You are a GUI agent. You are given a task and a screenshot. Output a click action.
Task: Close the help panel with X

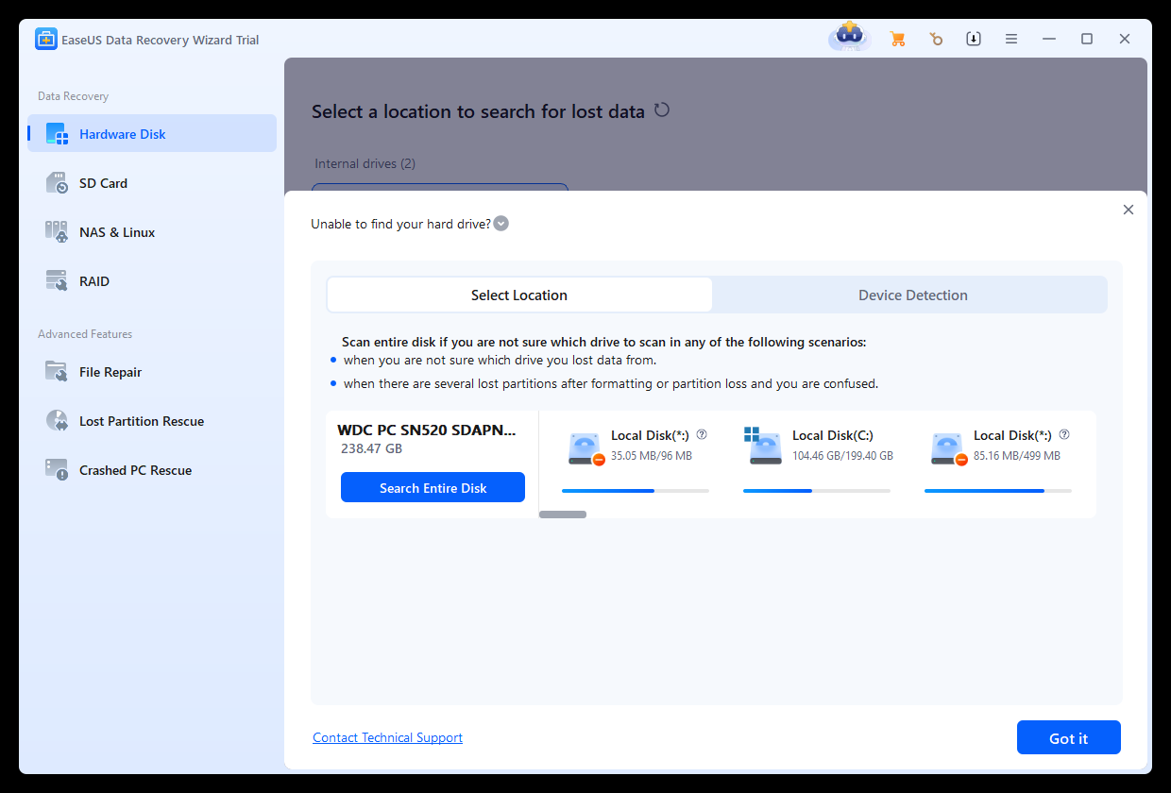point(1128,210)
